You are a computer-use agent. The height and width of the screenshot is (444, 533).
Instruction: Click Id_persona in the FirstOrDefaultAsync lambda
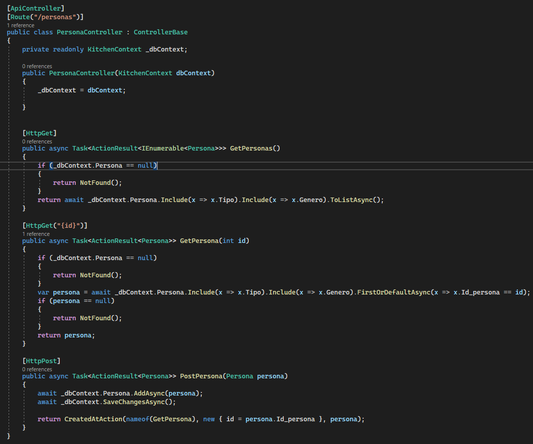tap(480, 292)
